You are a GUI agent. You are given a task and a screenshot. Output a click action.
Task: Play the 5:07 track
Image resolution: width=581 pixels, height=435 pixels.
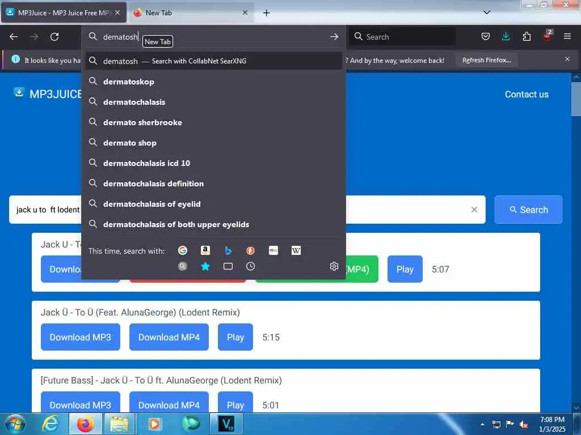(x=405, y=269)
